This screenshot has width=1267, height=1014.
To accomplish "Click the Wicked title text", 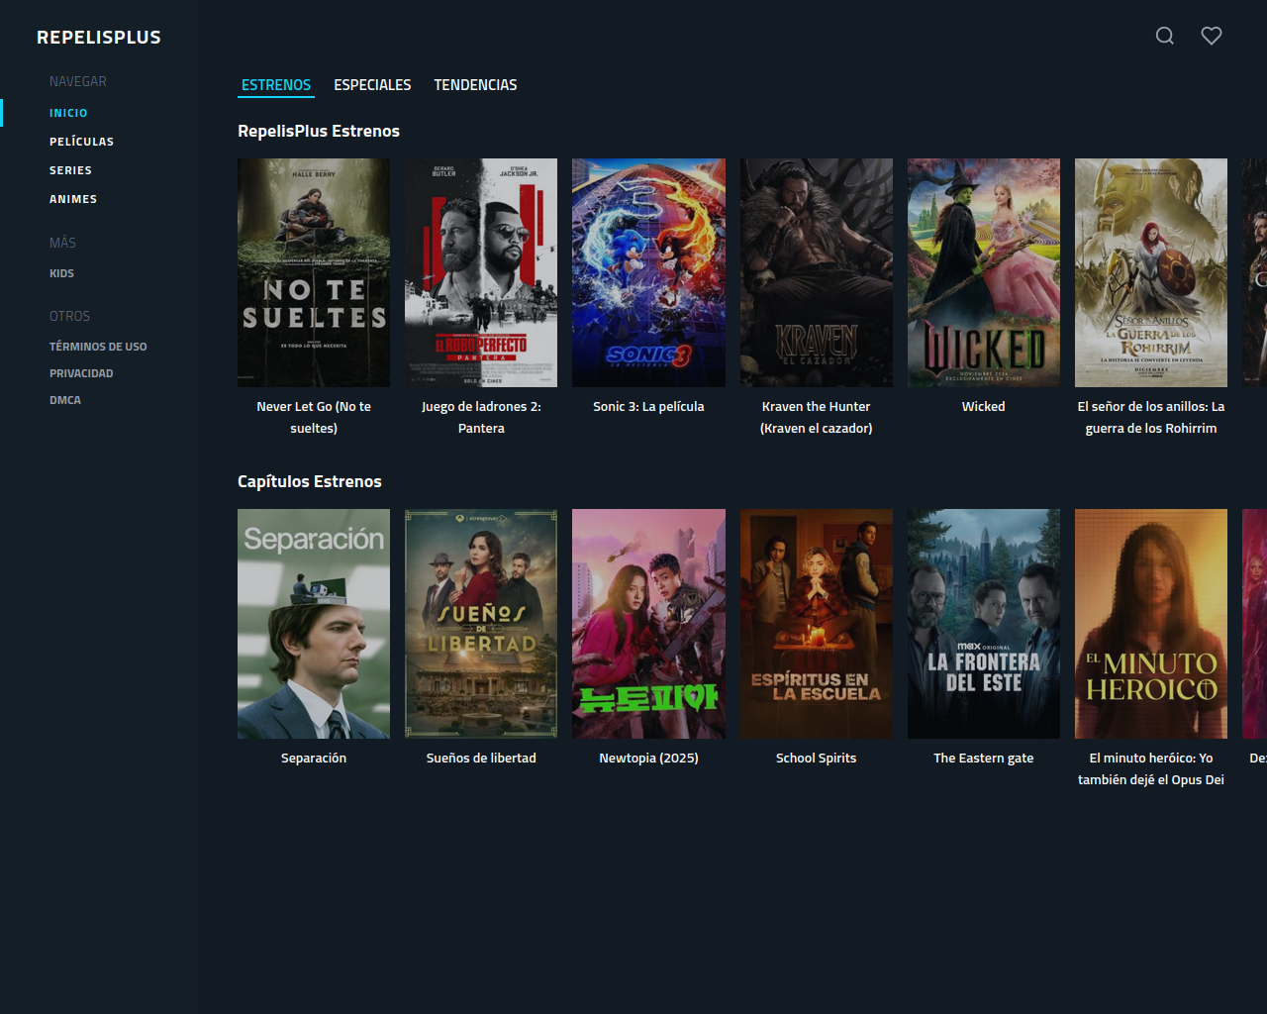I will (x=984, y=406).
